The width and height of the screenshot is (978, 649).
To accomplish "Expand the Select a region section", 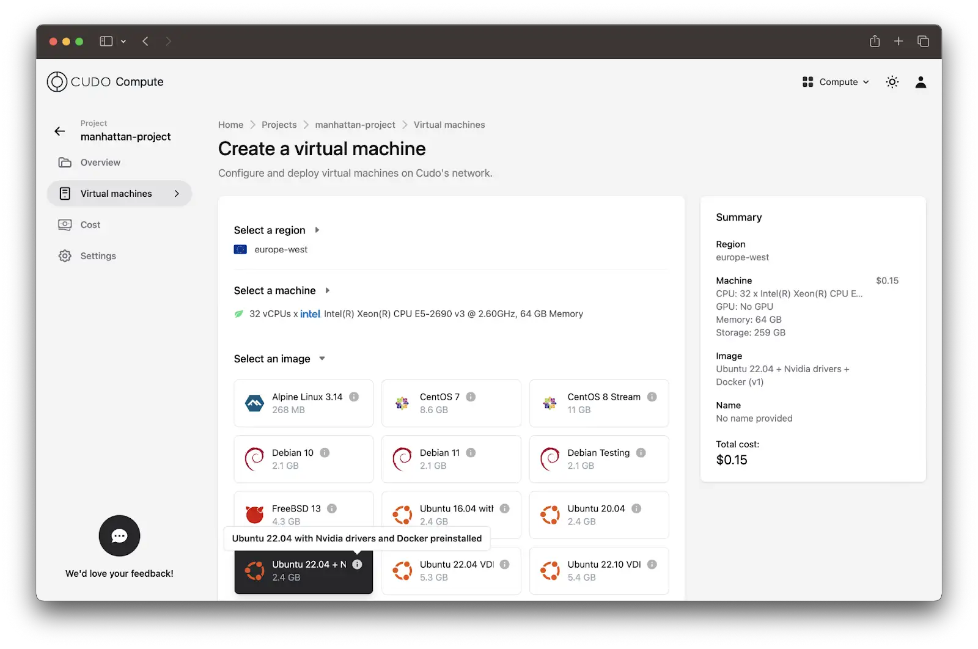I will (x=276, y=230).
